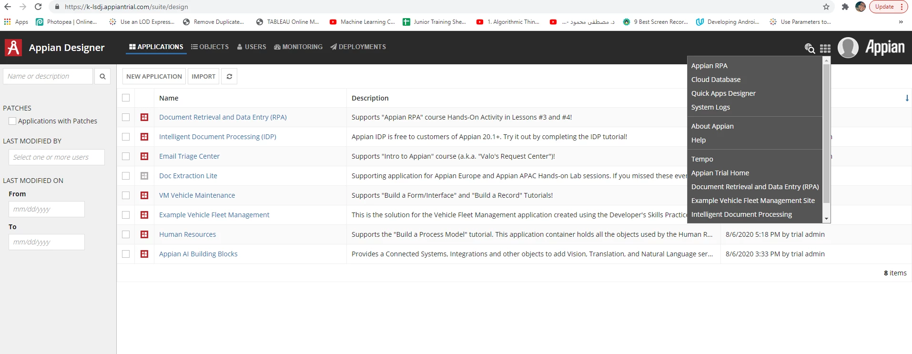The height and width of the screenshot is (354, 912).
Task: Tick the select-all checkbox in table header
Action: tap(126, 98)
